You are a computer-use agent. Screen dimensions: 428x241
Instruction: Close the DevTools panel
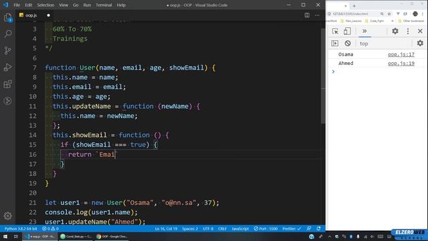tap(420, 31)
